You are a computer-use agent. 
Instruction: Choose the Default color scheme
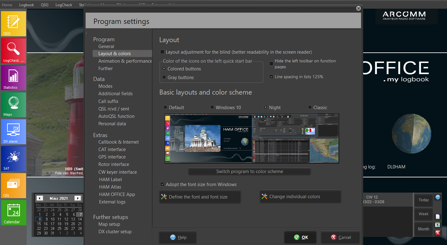[165, 107]
